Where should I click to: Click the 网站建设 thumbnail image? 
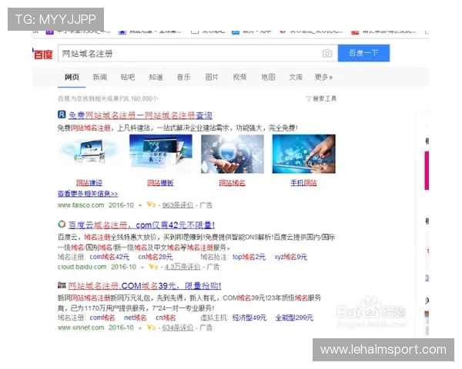point(89,154)
